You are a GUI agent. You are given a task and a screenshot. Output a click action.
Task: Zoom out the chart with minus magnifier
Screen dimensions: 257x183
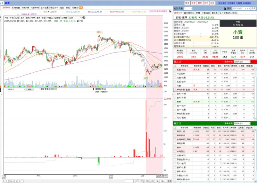(x=138, y=181)
